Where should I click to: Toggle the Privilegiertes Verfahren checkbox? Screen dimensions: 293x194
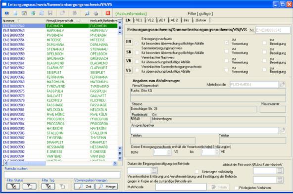click(236, 188)
